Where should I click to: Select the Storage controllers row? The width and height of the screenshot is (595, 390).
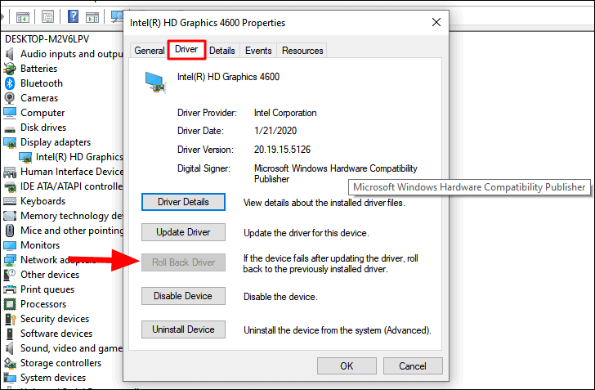click(52, 363)
